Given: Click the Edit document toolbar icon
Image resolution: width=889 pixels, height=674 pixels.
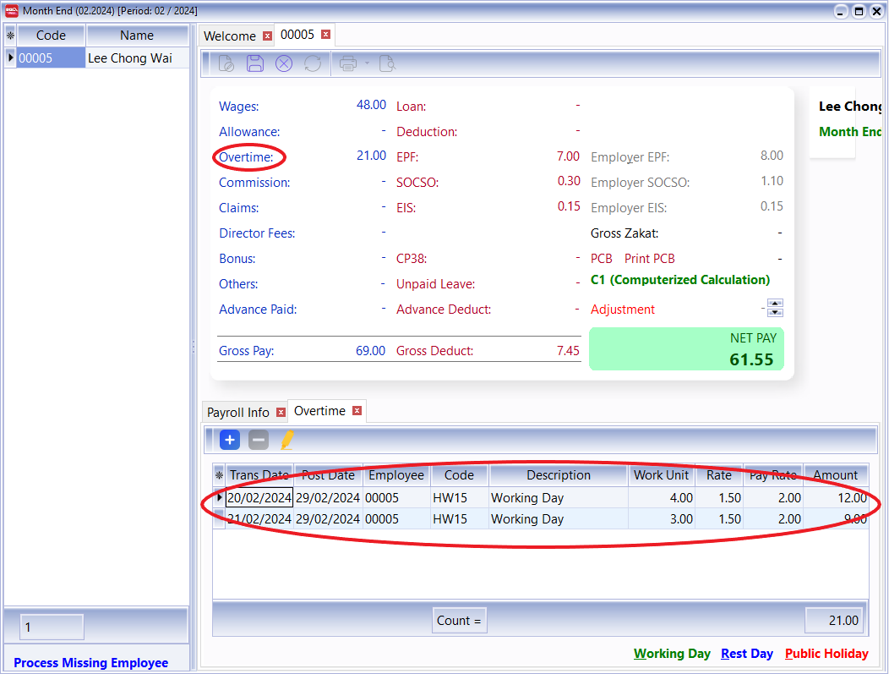Looking at the screenshot, I should pos(226,63).
